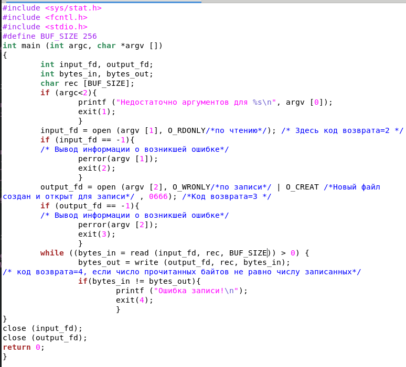Click the 'exit(3);' statement
406x367 pixels.
tap(97, 234)
